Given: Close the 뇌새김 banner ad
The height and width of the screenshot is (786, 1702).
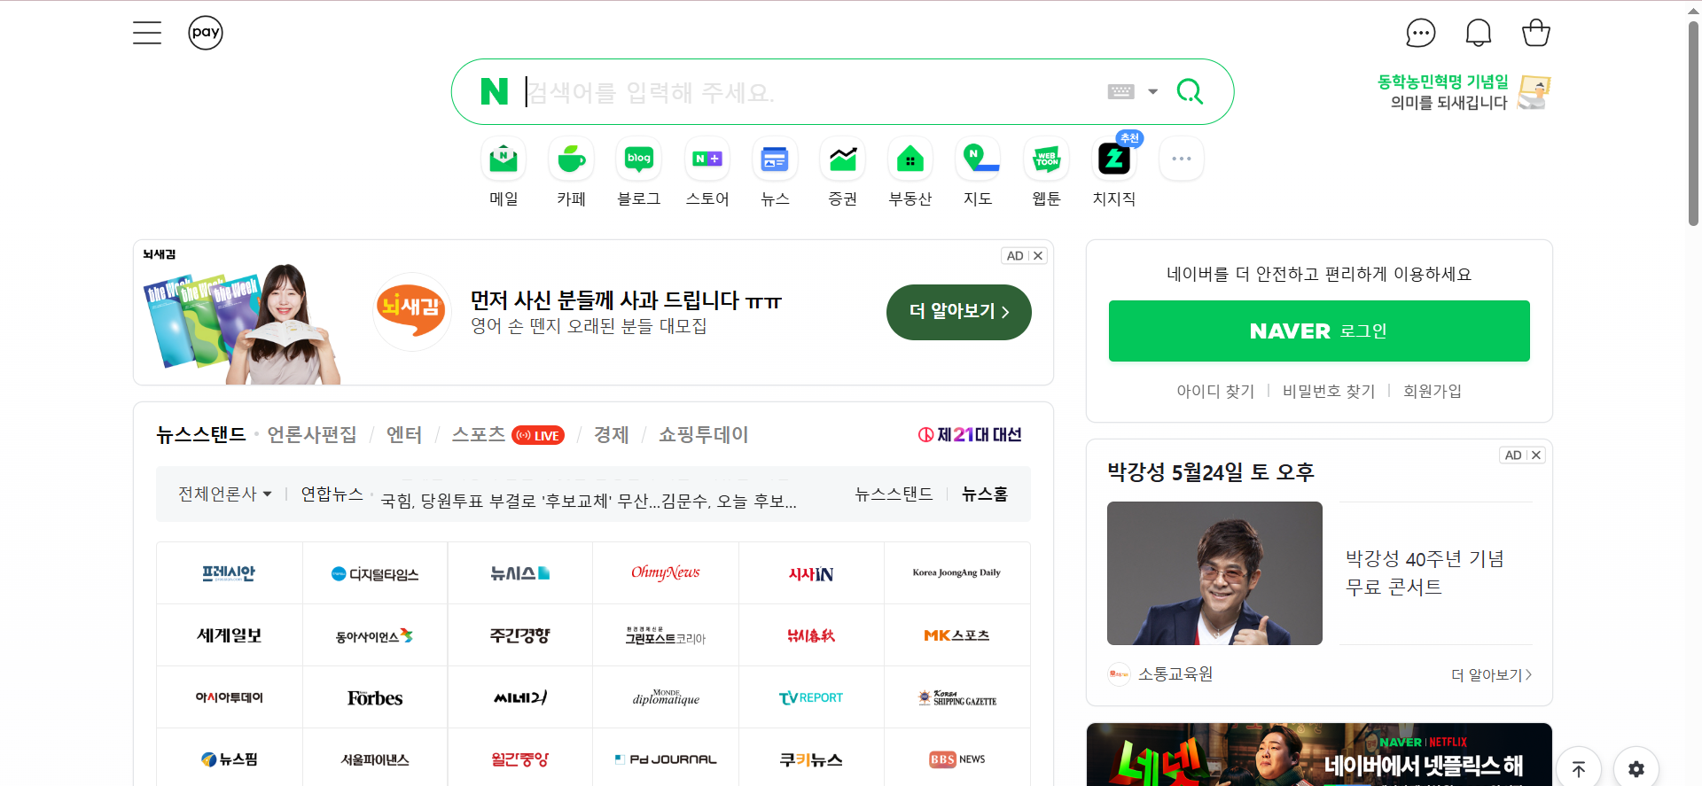Looking at the screenshot, I should click(x=1038, y=256).
